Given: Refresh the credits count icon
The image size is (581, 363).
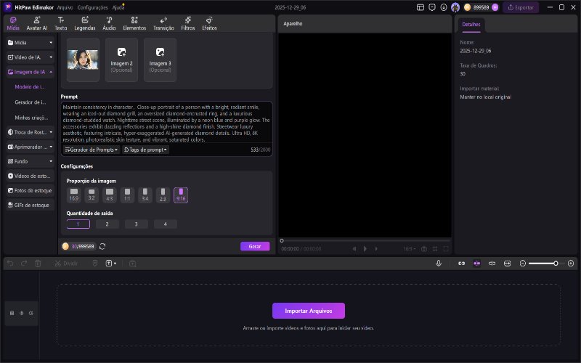Looking at the screenshot, I should 102,246.
